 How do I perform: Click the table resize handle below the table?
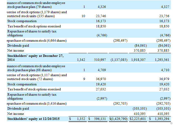pos(171,123)
